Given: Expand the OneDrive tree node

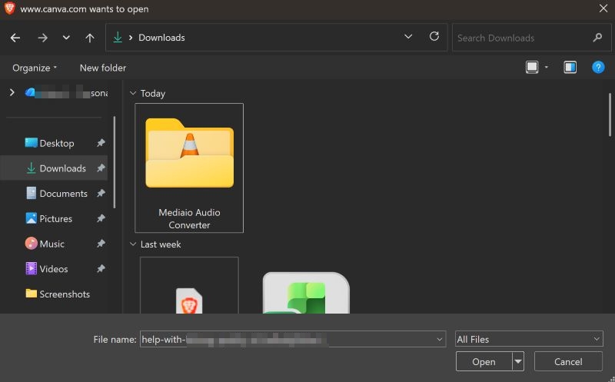Looking at the screenshot, I should pos(12,92).
